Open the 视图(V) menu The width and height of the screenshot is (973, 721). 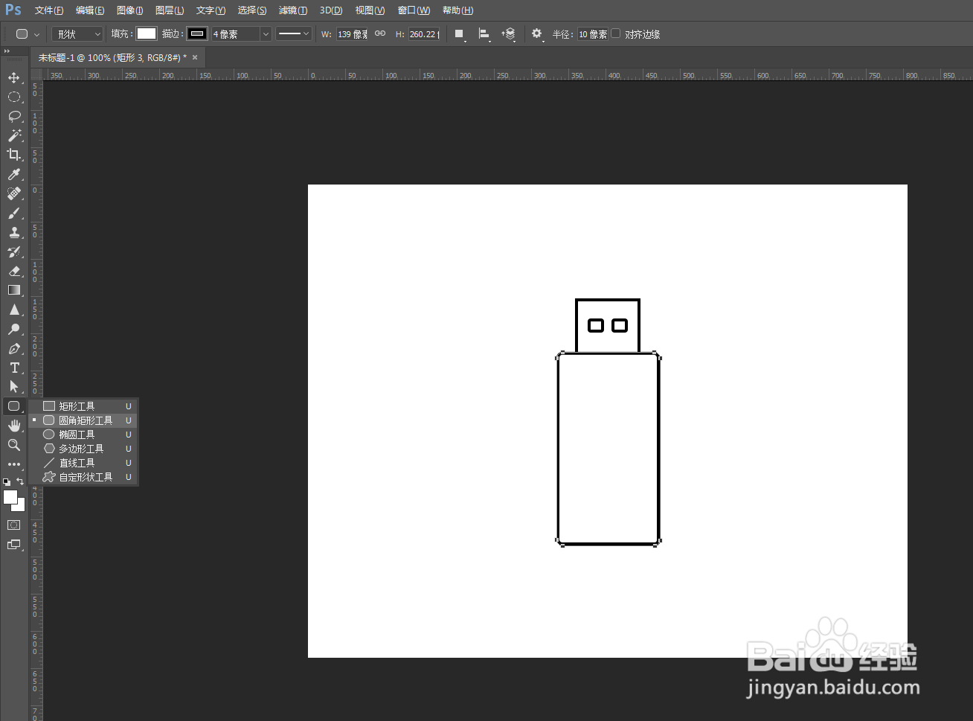coord(370,10)
